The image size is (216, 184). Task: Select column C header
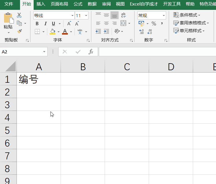(x=127, y=67)
